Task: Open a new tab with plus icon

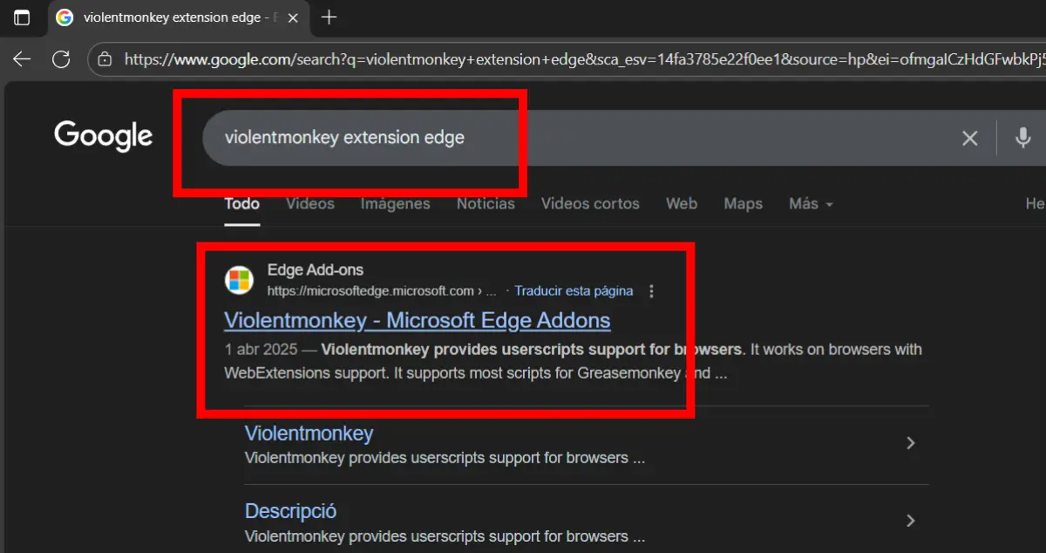Action: click(329, 17)
